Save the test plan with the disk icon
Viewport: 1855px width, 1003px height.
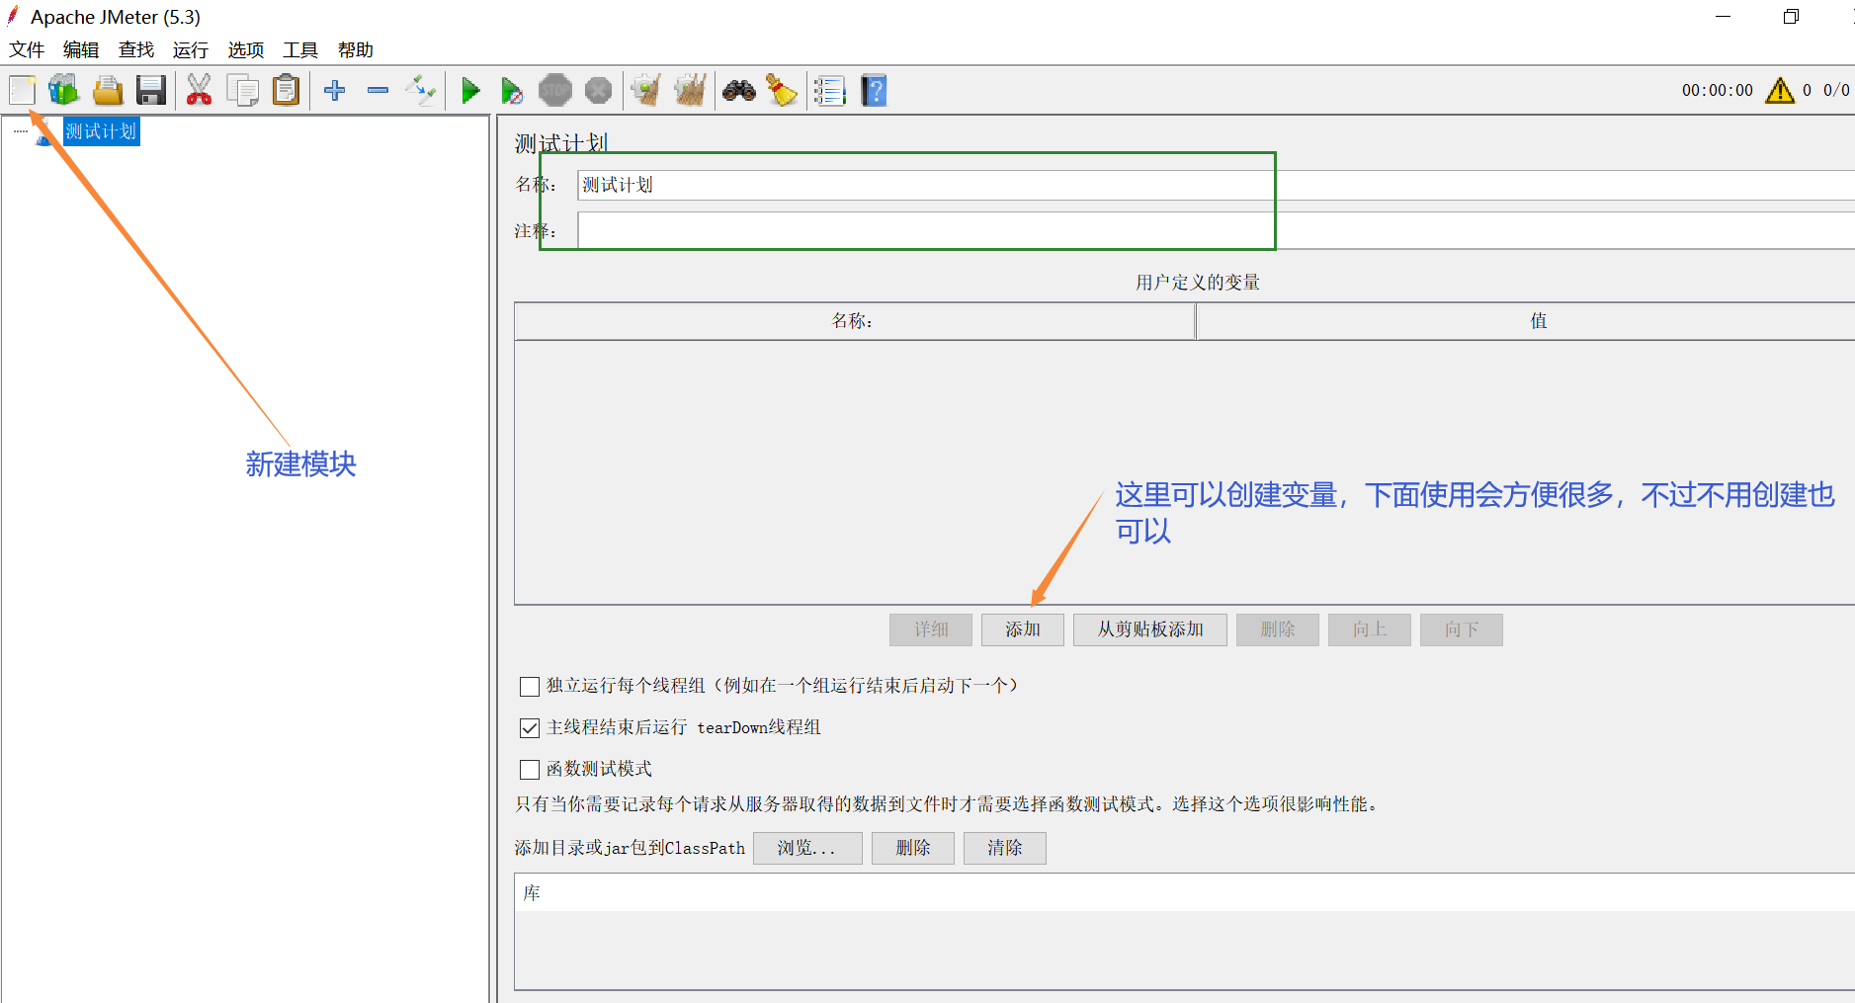point(150,90)
